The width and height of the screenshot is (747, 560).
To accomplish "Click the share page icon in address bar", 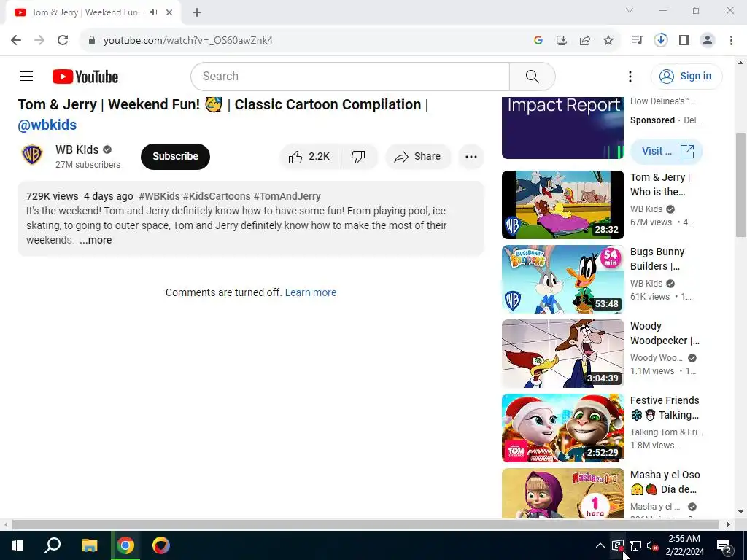I will [585, 40].
